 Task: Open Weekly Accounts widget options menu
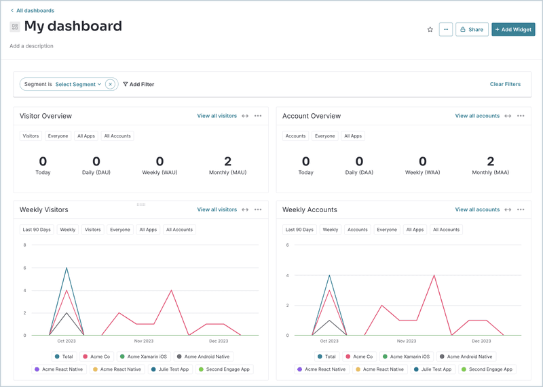pyautogui.click(x=521, y=209)
